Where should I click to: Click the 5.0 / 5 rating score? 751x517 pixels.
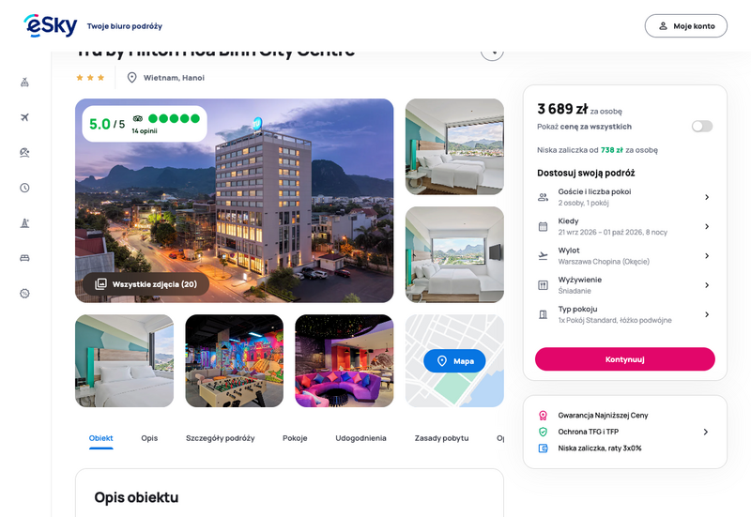[x=107, y=124]
